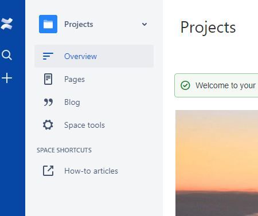Image resolution: width=258 pixels, height=216 pixels.
Task: Open search with the magnifier icon
Action: click(x=7, y=55)
